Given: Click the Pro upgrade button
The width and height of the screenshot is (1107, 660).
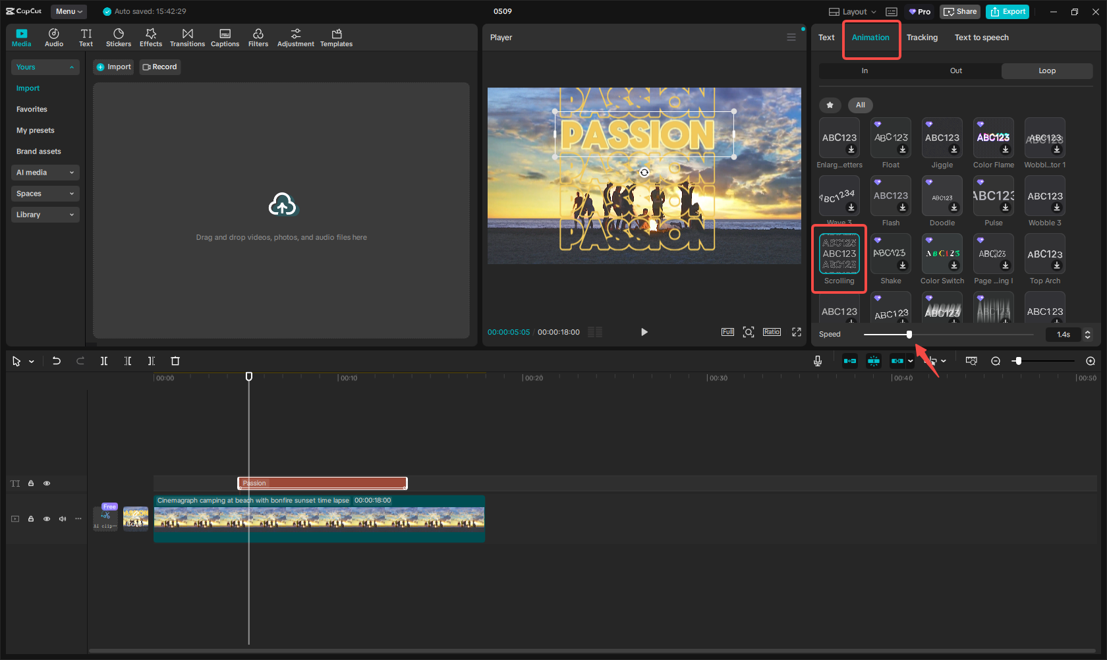Looking at the screenshot, I should 920,12.
